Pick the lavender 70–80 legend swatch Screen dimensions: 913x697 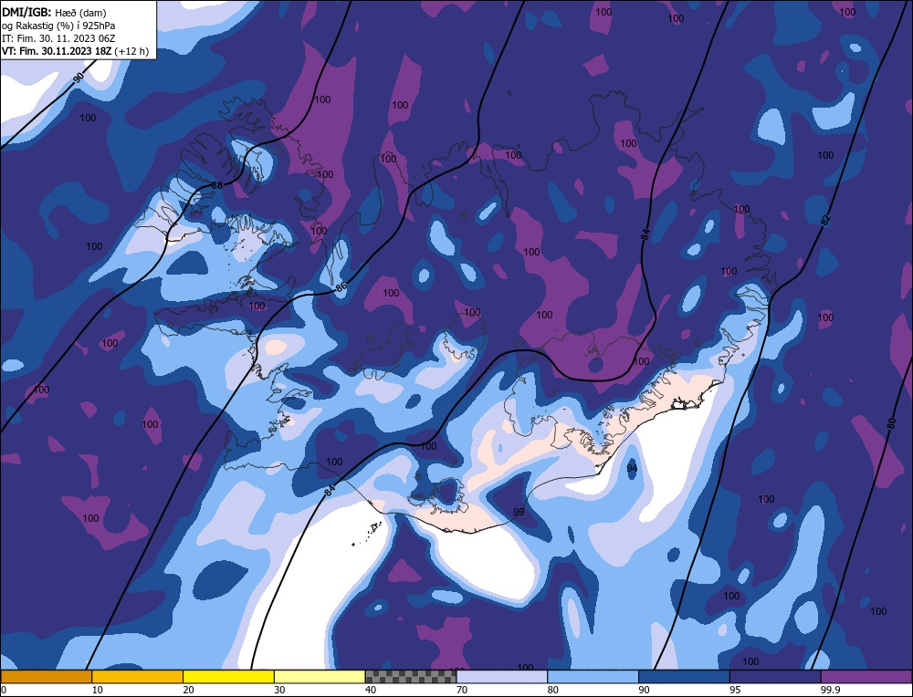(502, 677)
